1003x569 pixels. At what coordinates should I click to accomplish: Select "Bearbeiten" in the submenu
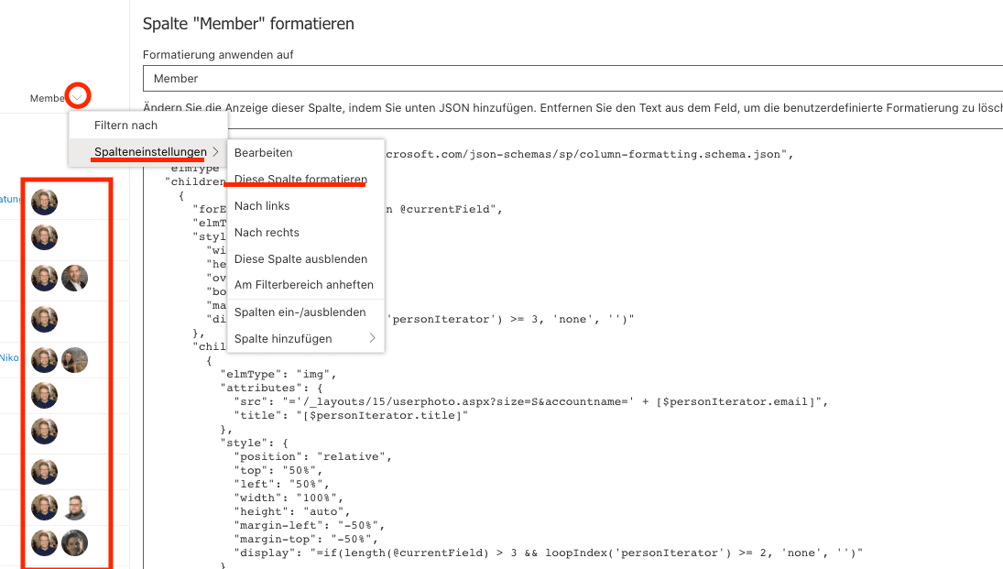[x=265, y=152]
